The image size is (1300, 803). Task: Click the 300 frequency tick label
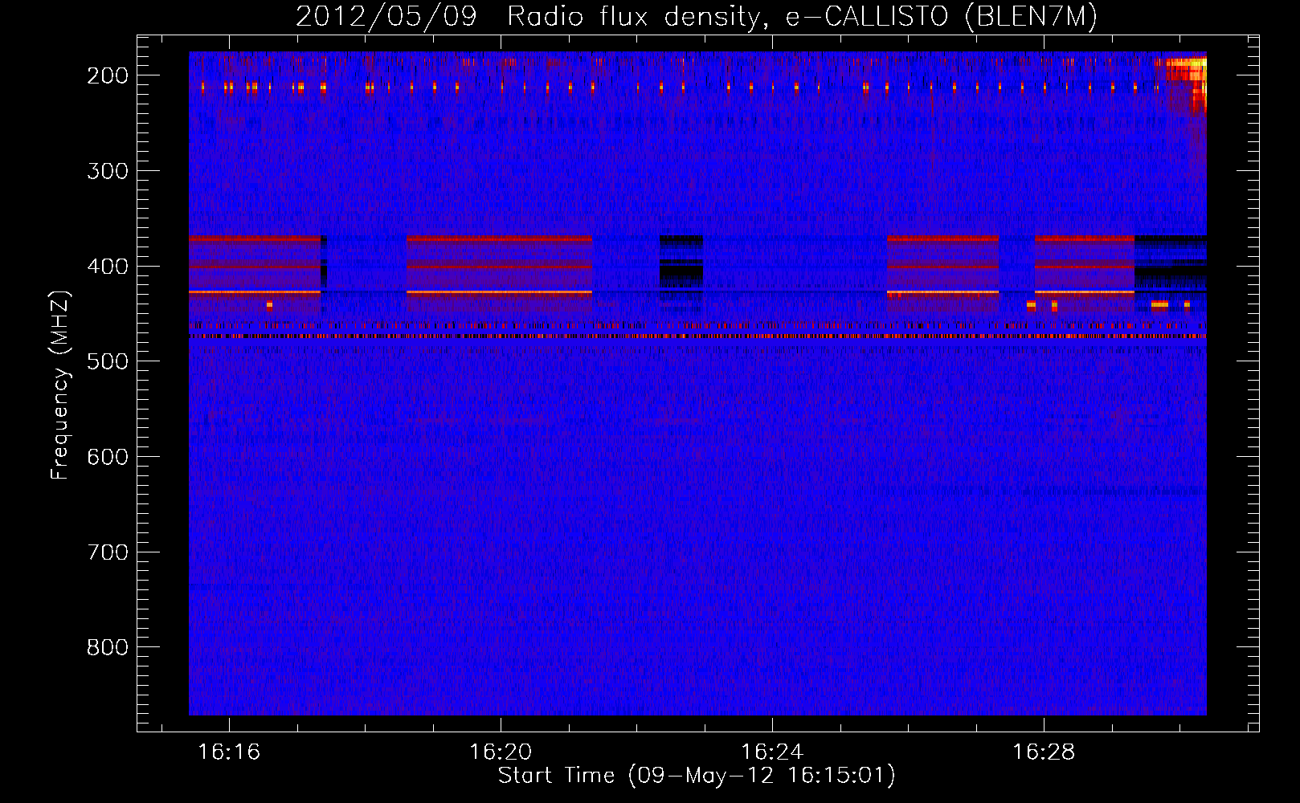[x=107, y=171]
